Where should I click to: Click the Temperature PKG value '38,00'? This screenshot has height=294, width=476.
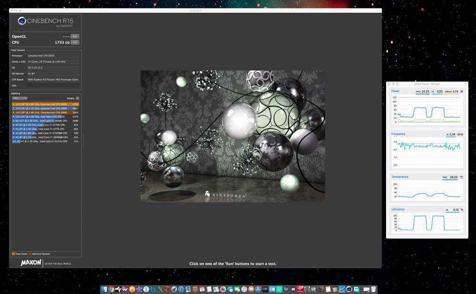pyautogui.click(x=453, y=177)
